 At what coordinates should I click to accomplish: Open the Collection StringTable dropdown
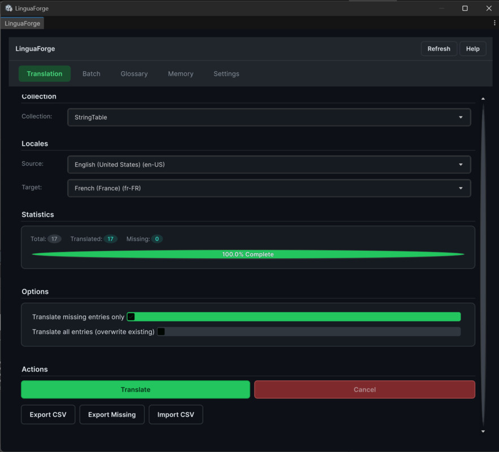click(x=268, y=117)
